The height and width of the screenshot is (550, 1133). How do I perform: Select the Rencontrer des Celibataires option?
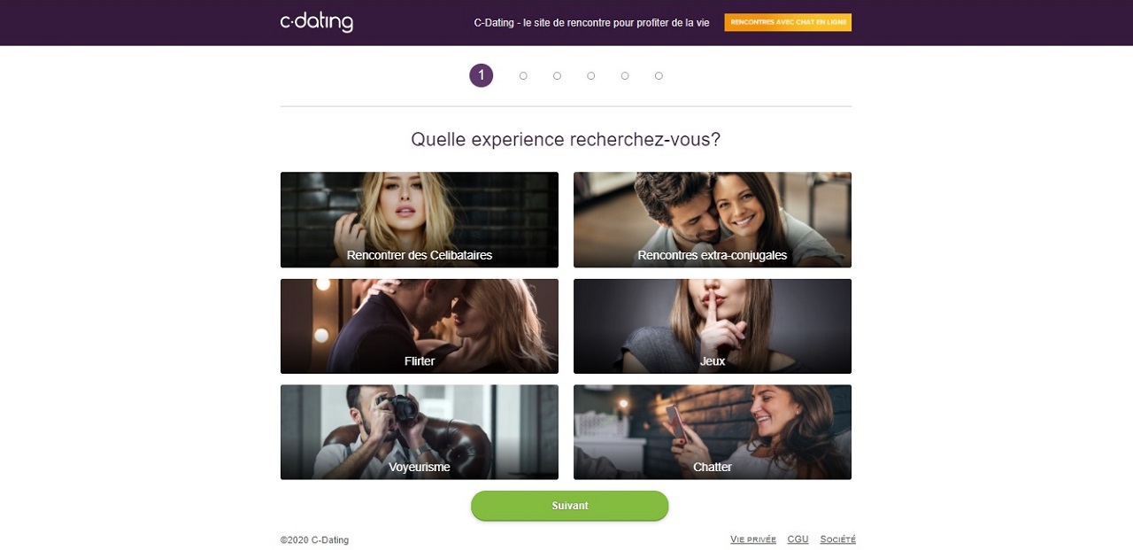point(420,220)
